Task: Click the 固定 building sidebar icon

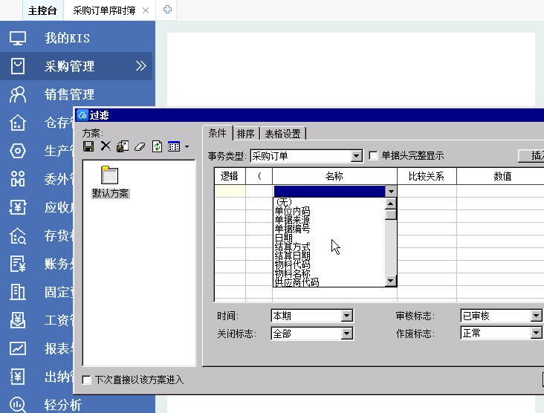Action: click(x=18, y=292)
